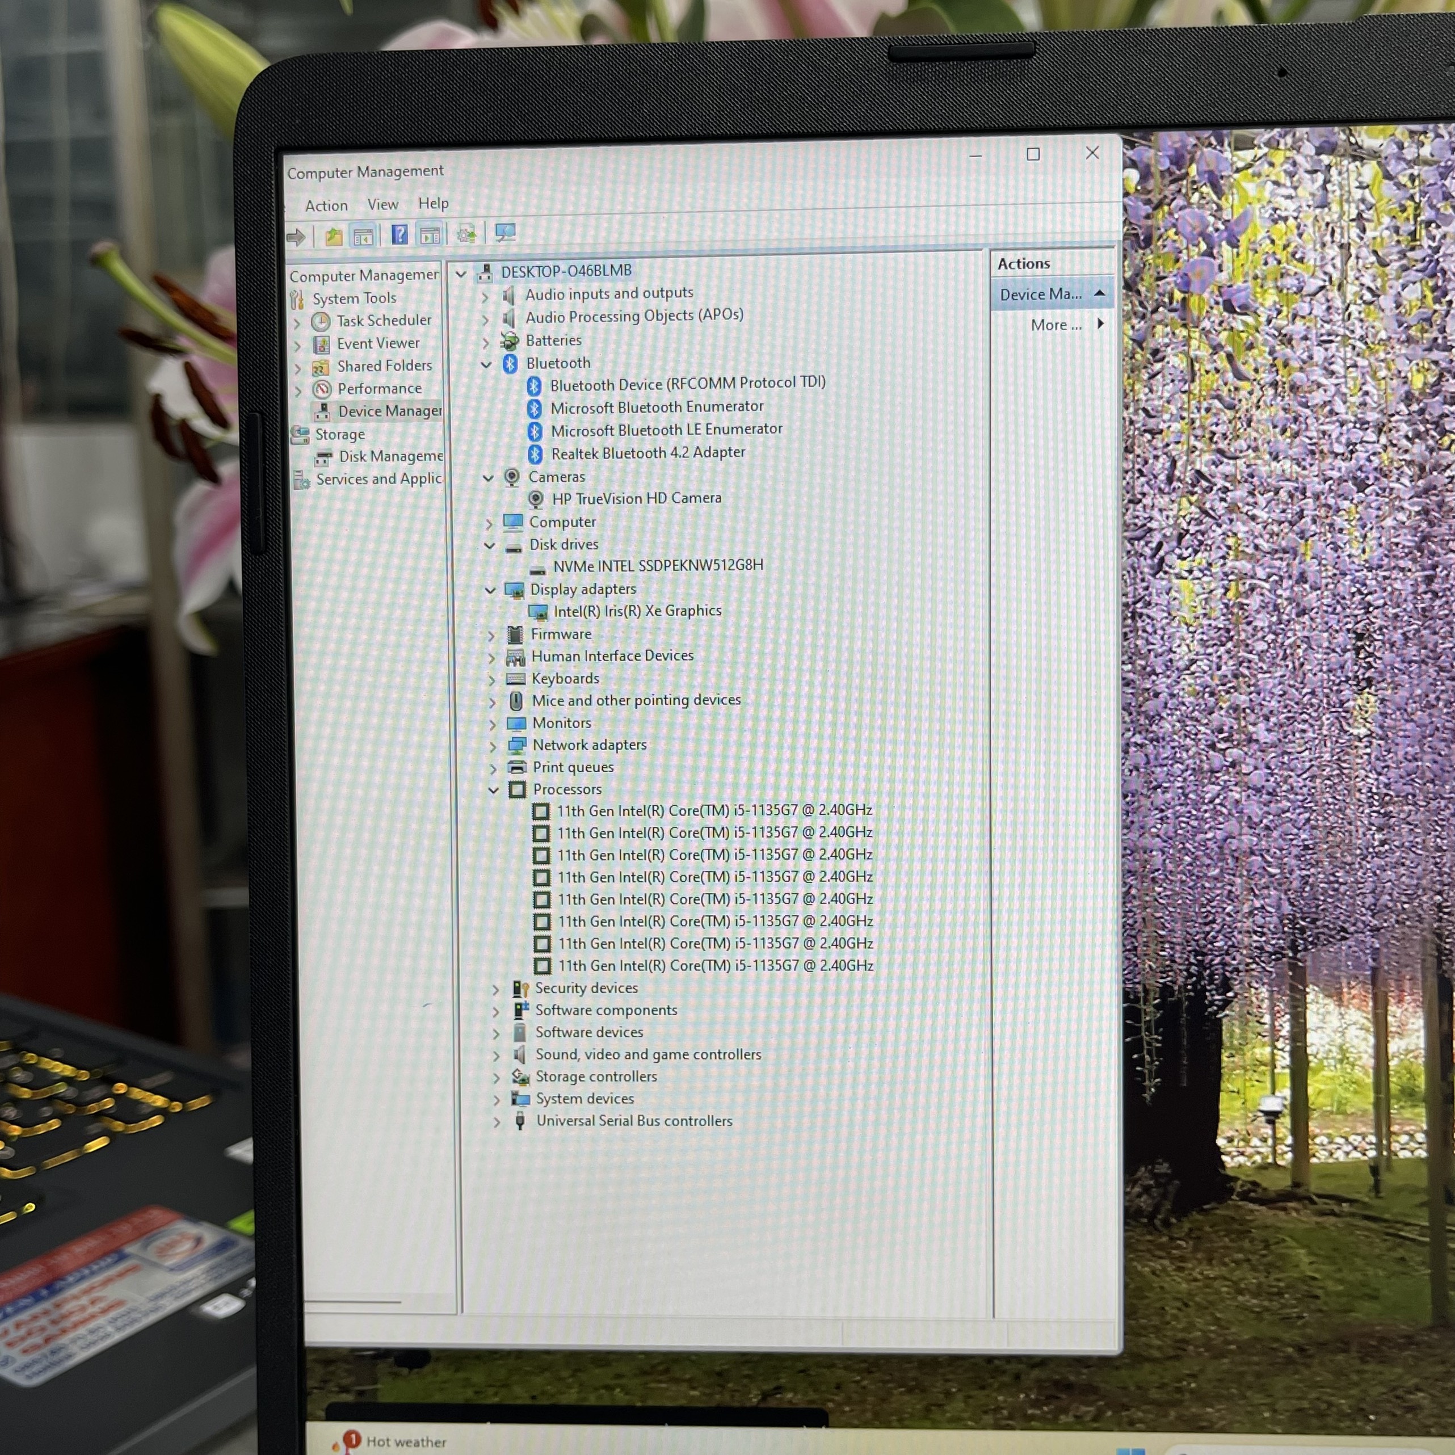Click the Firmware chip icon
Image resolution: width=1455 pixels, height=1455 pixels.
515,636
